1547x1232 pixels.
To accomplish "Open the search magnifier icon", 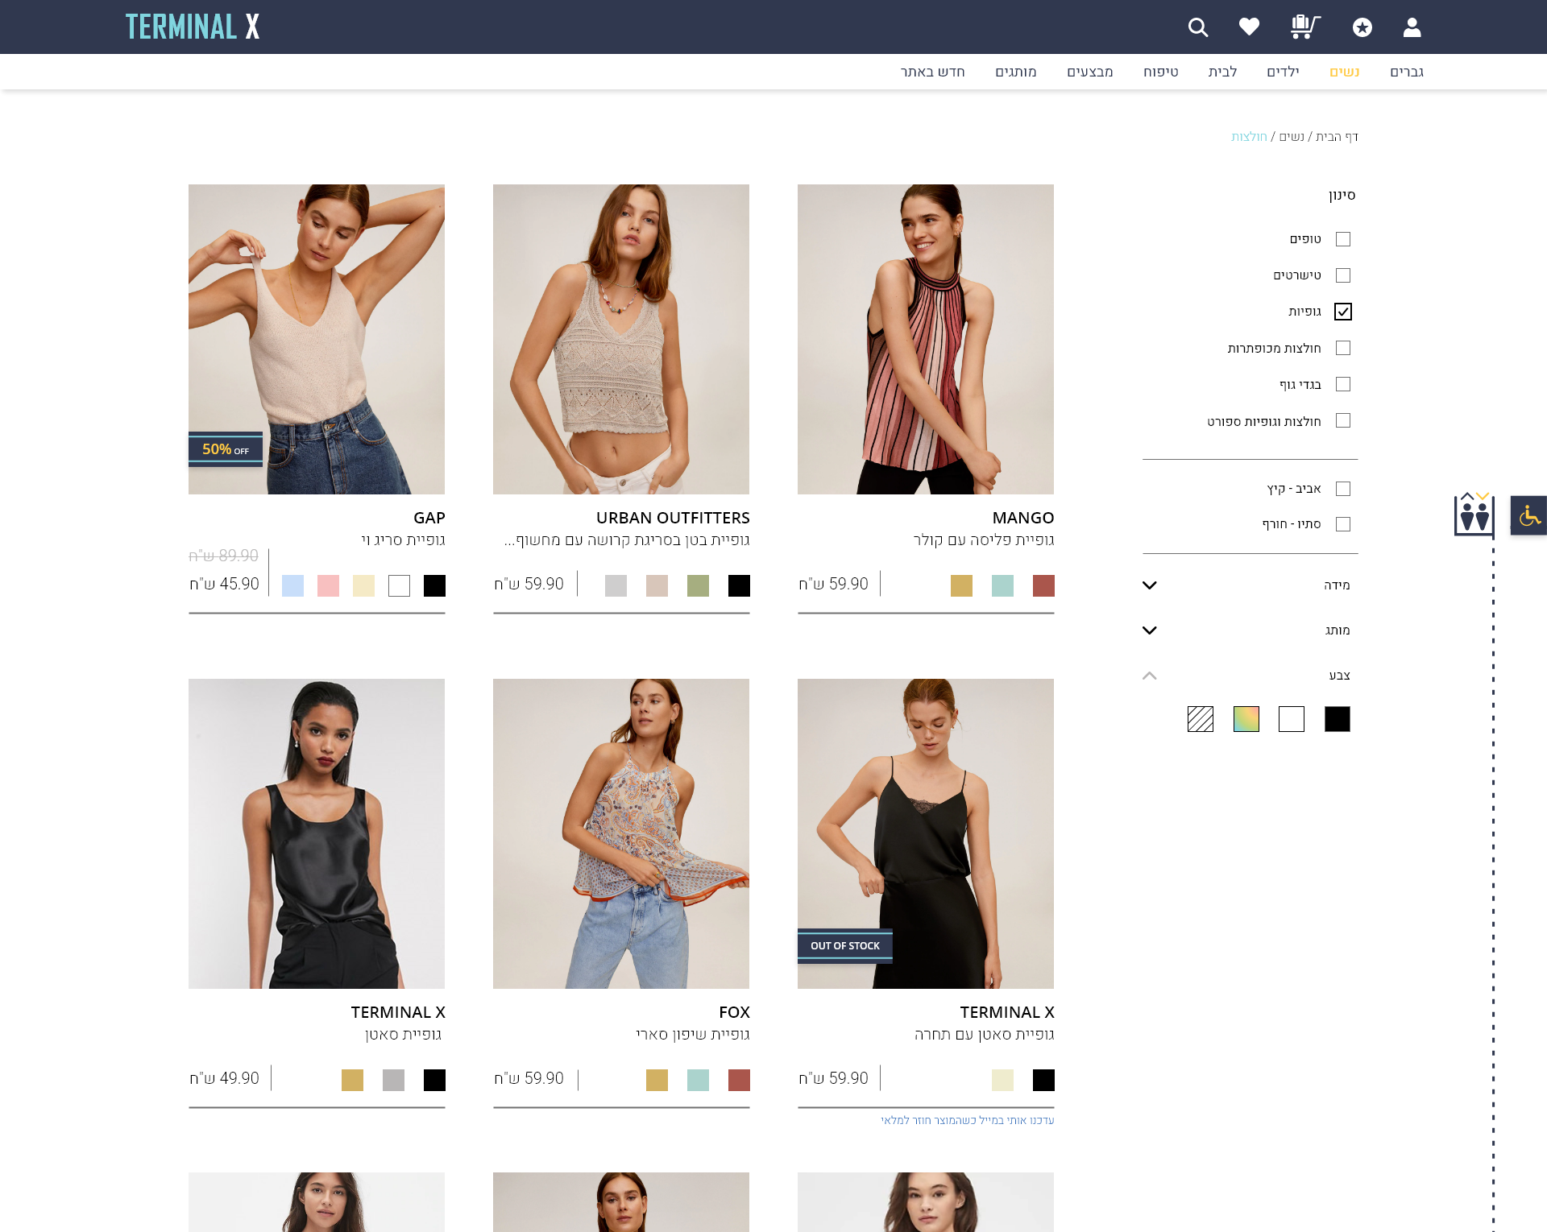I will [x=1198, y=27].
